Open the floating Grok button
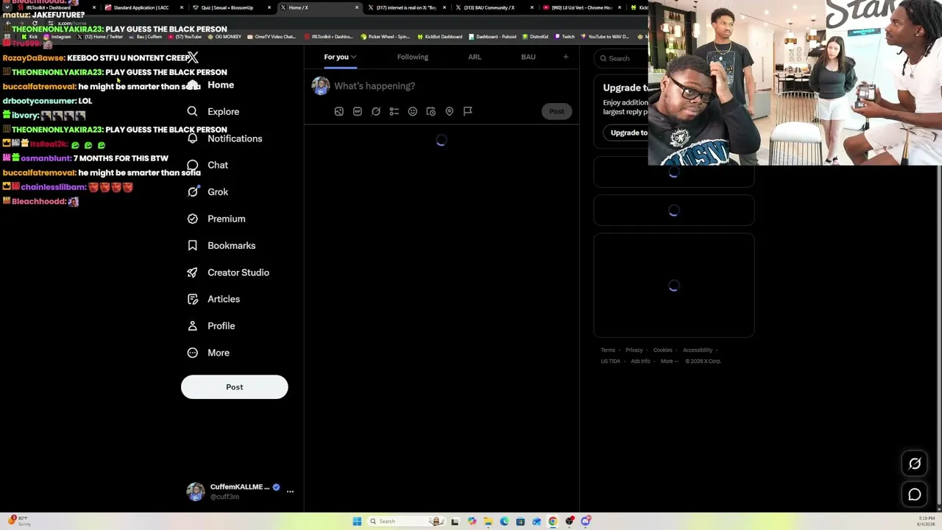This screenshot has width=942, height=530. click(915, 464)
